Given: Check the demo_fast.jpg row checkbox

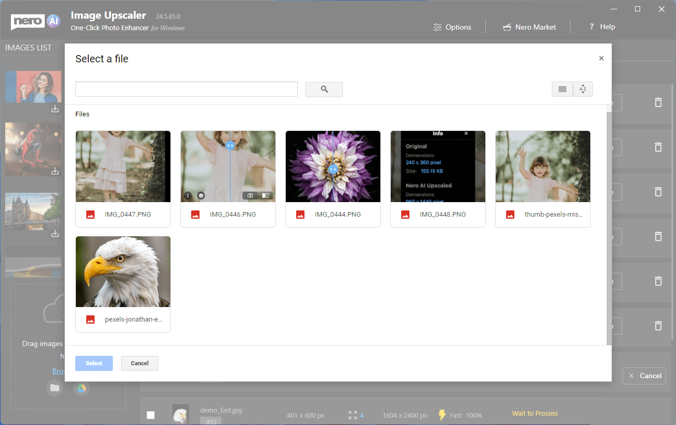Looking at the screenshot, I should coord(151,415).
